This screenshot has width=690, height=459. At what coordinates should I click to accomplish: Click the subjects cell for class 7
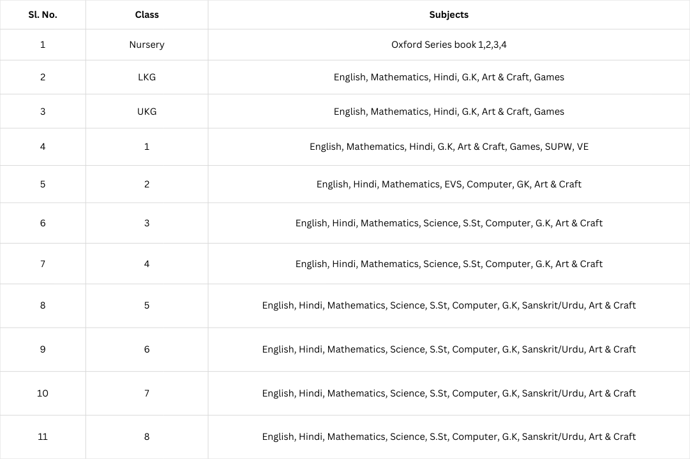click(x=449, y=393)
